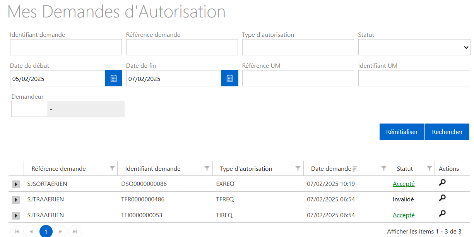
Task: Expand the TFI0000000053 row
Action: coord(16,215)
